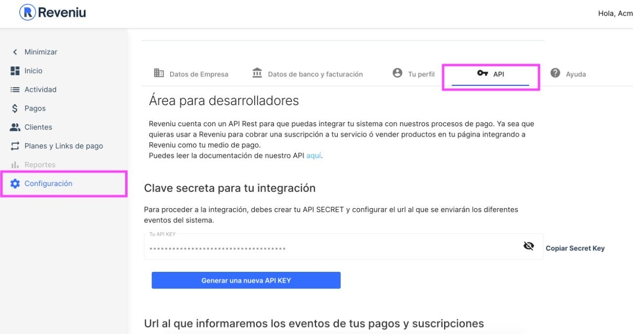This screenshot has height=334, width=633.
Task: Open Reportes bar chart icon
Action: tap(15, 165)
